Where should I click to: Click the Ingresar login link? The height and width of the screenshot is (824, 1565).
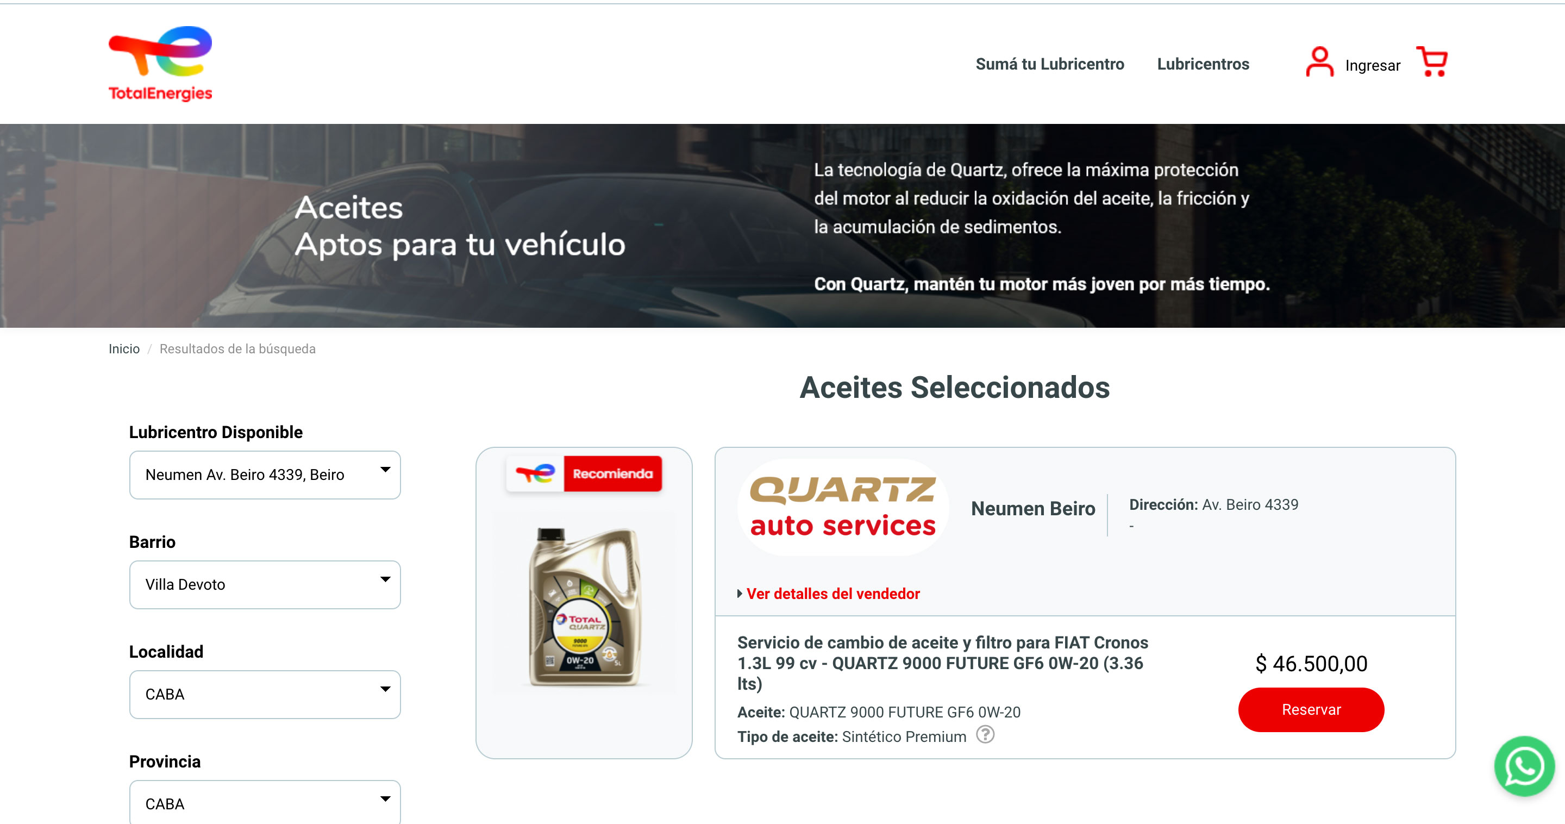tap(1373, 65)
